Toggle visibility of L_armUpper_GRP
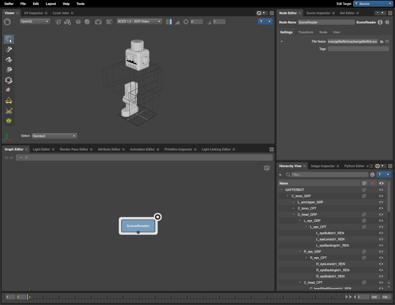Viewport: 395px width, 305px height. (381, 202)
